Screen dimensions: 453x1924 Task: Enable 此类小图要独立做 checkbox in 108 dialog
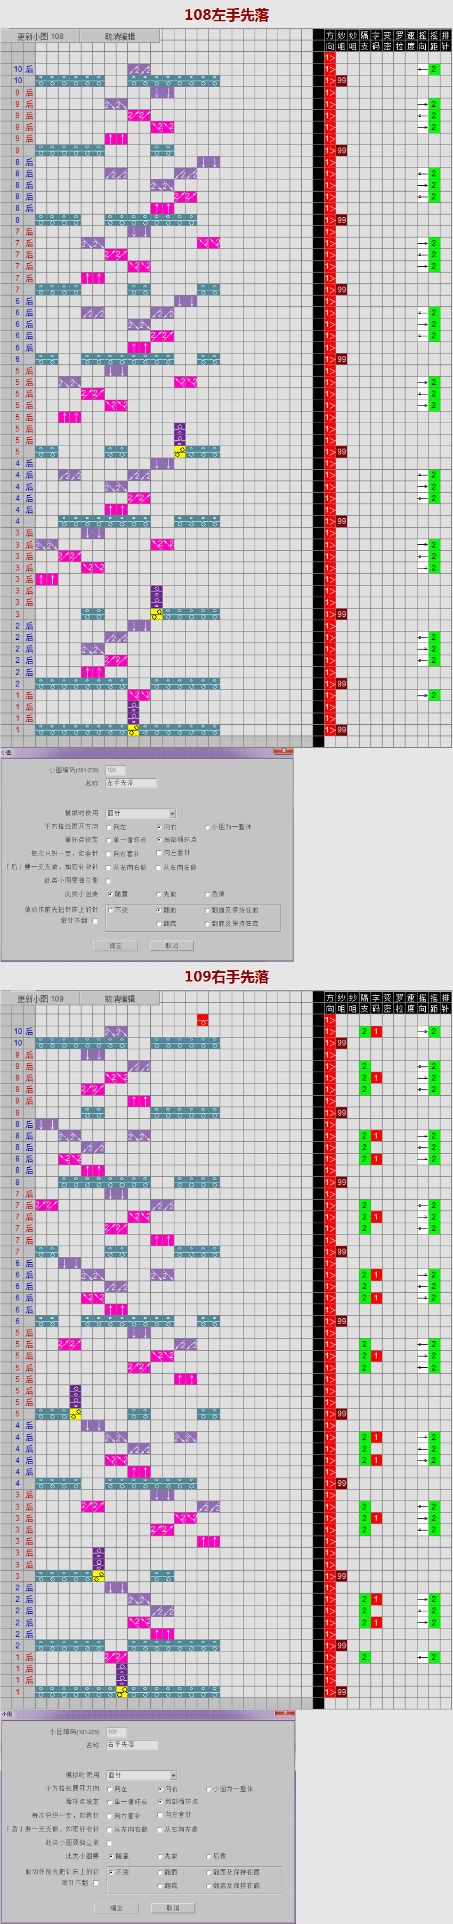pos(109,881)
